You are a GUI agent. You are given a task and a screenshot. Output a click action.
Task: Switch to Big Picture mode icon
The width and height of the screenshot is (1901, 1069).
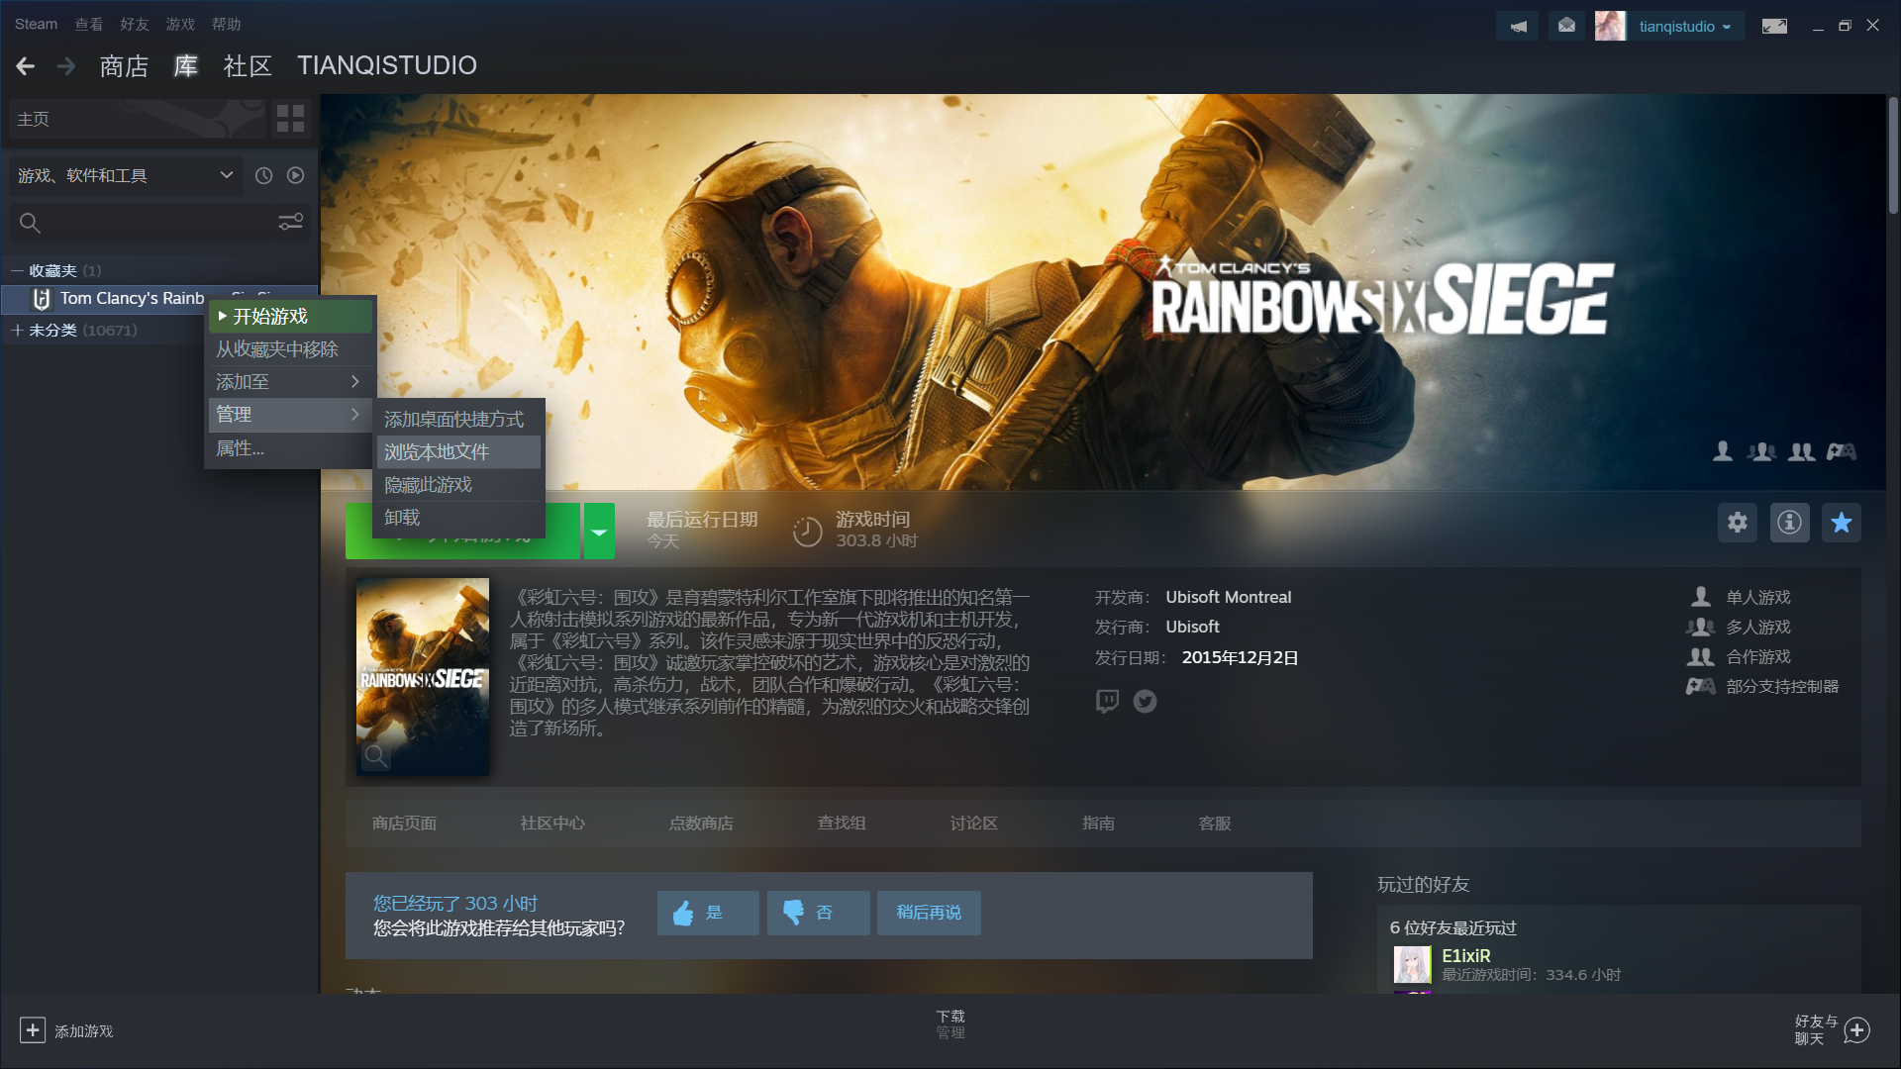point(1774,27)
